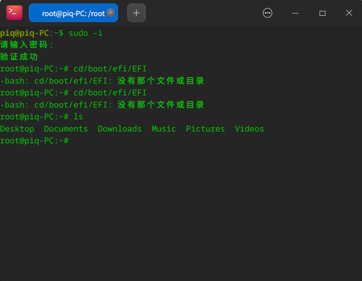Click the Desktop folder name in output
The image size is (362, 281).
(17, 129)
